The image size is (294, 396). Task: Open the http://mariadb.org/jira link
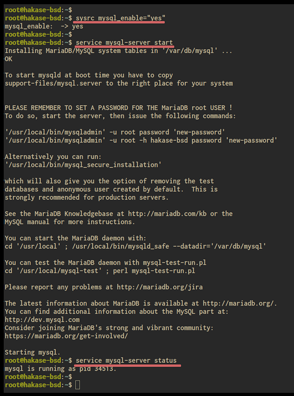[x=159, y=287]
